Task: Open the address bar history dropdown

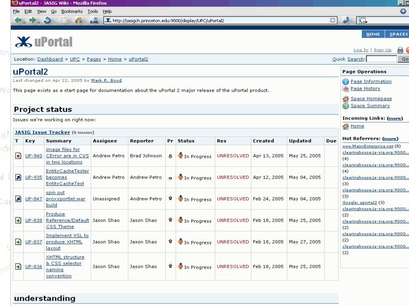Action: point(333,20)
